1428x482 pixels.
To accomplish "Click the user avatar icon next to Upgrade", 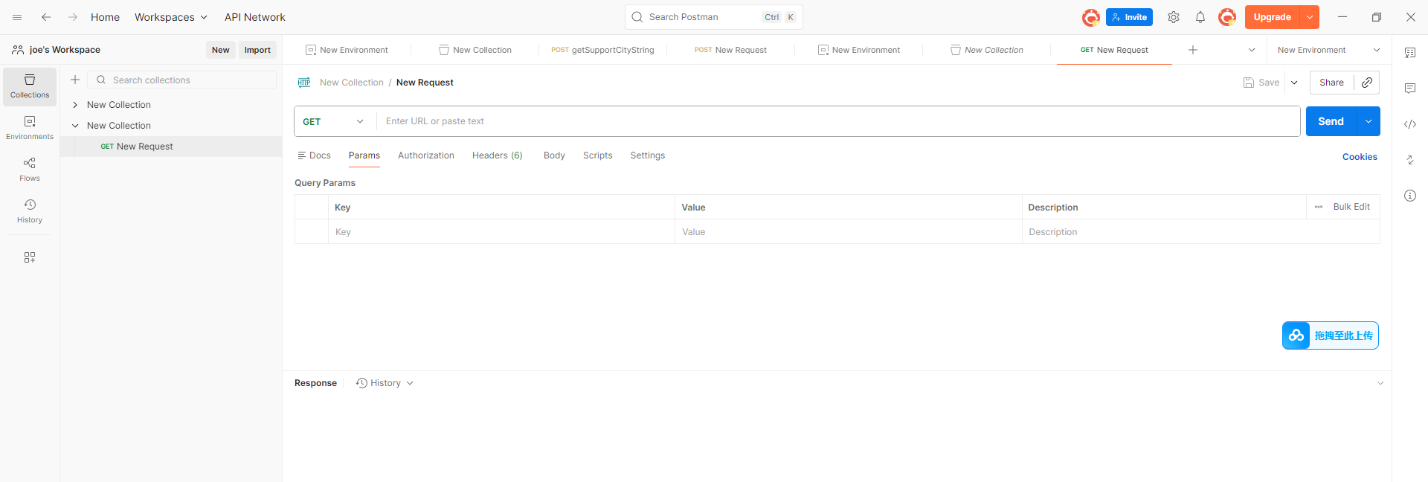I will [x=1227, y=17].
